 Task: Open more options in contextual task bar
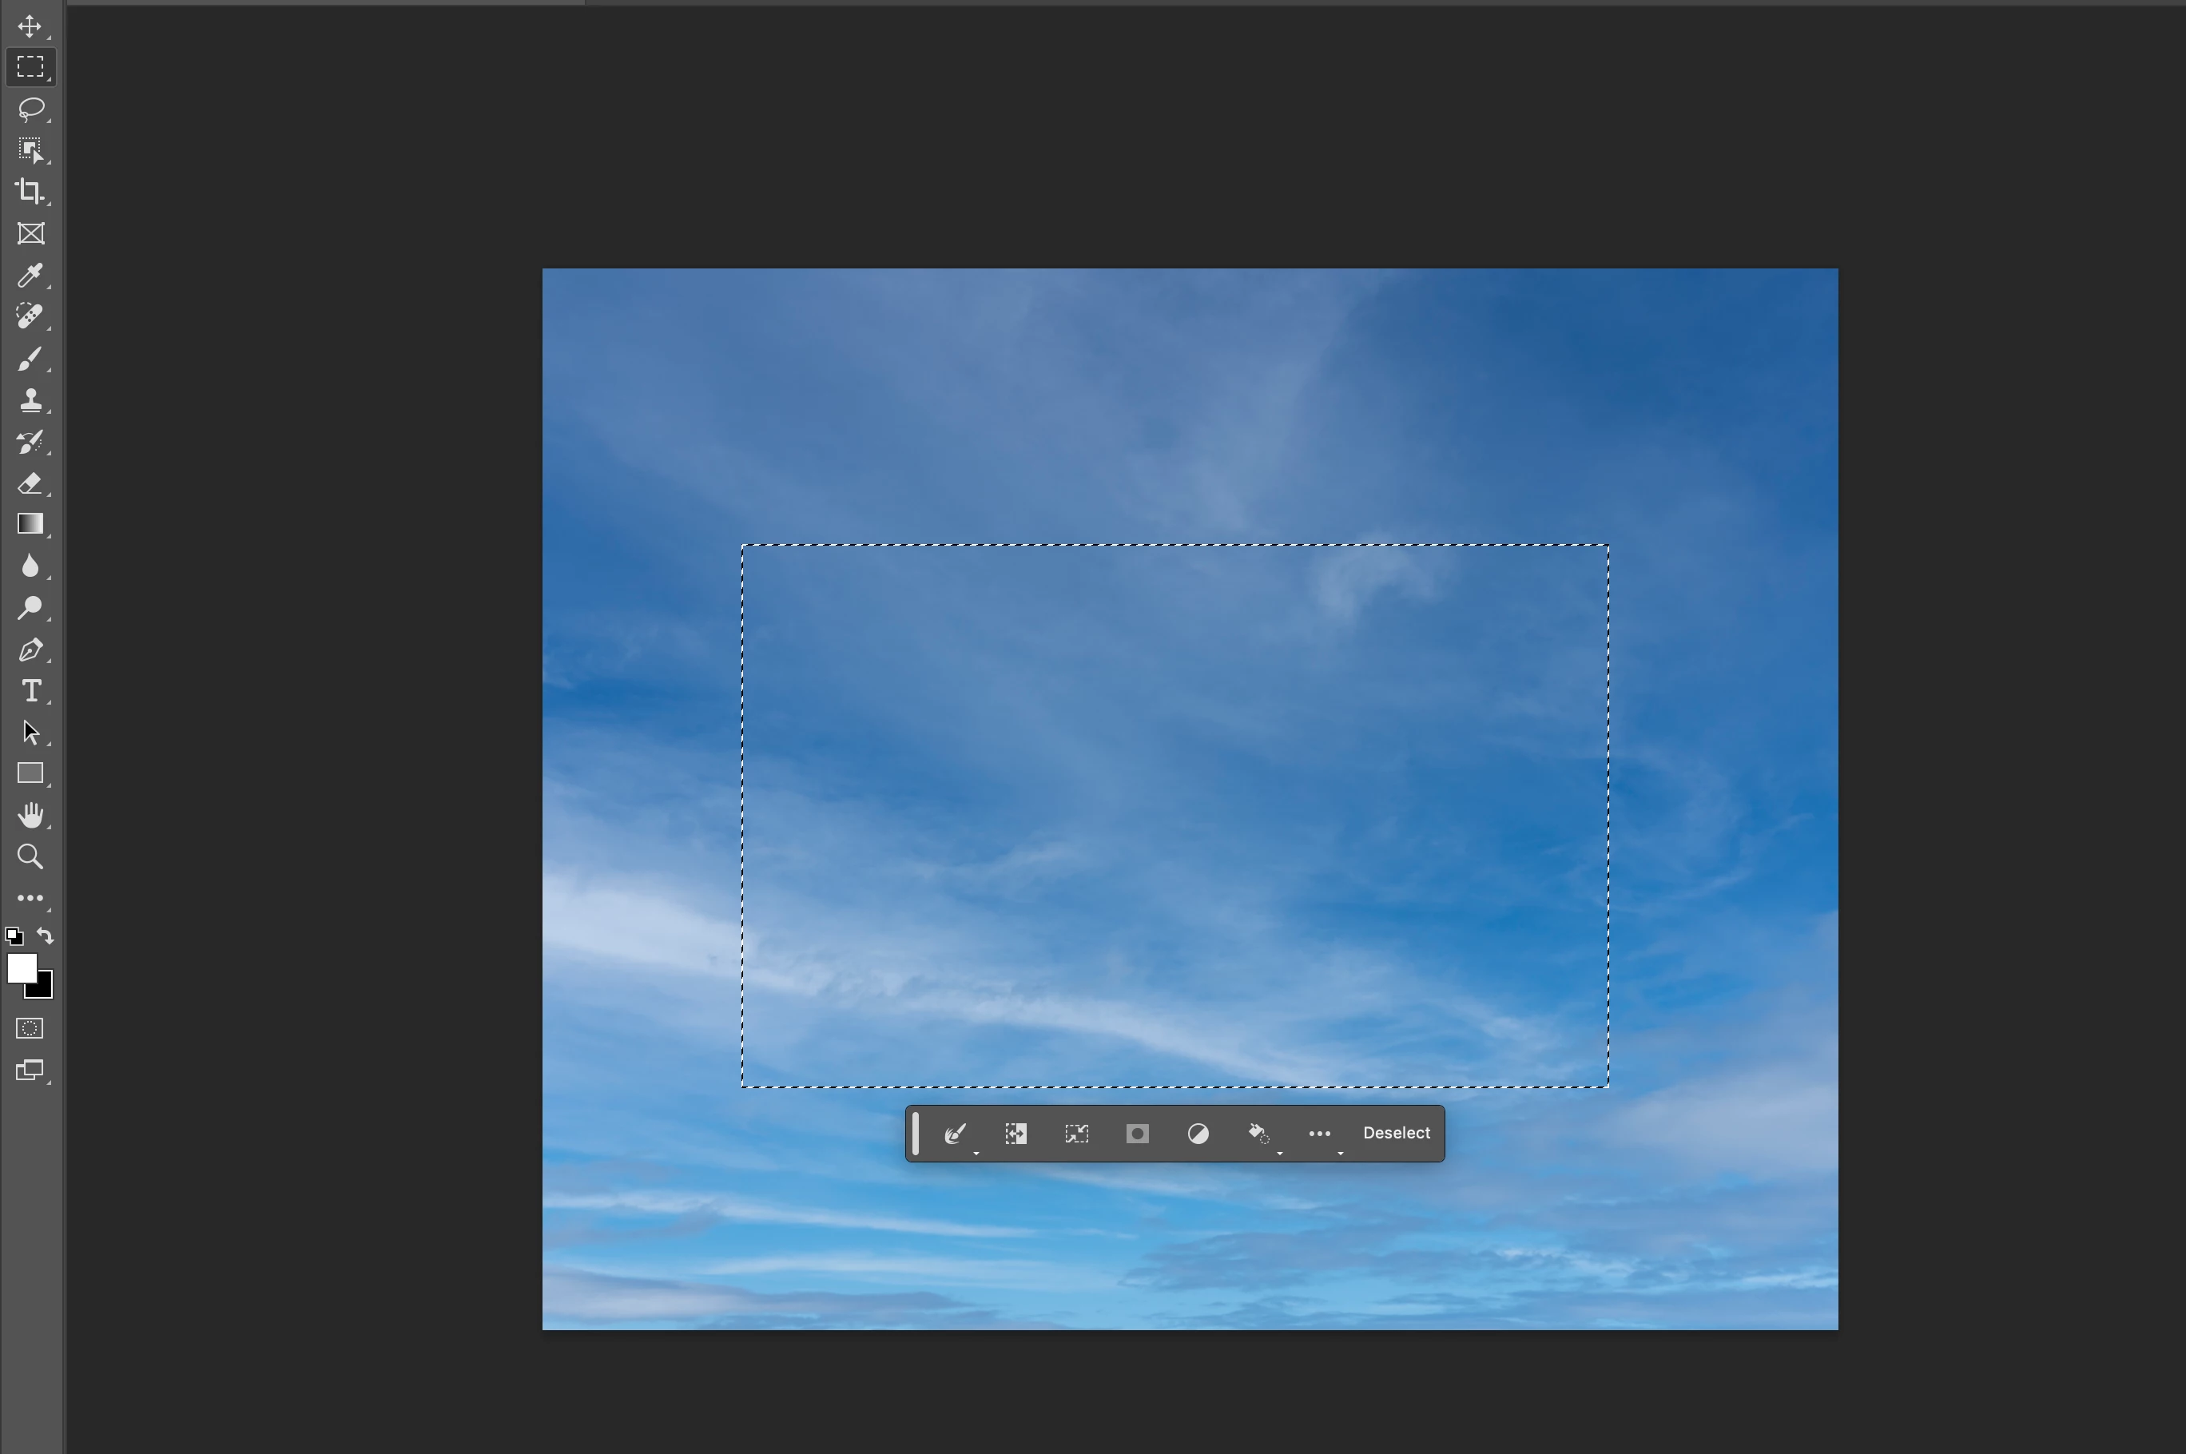[1320, 1133]
